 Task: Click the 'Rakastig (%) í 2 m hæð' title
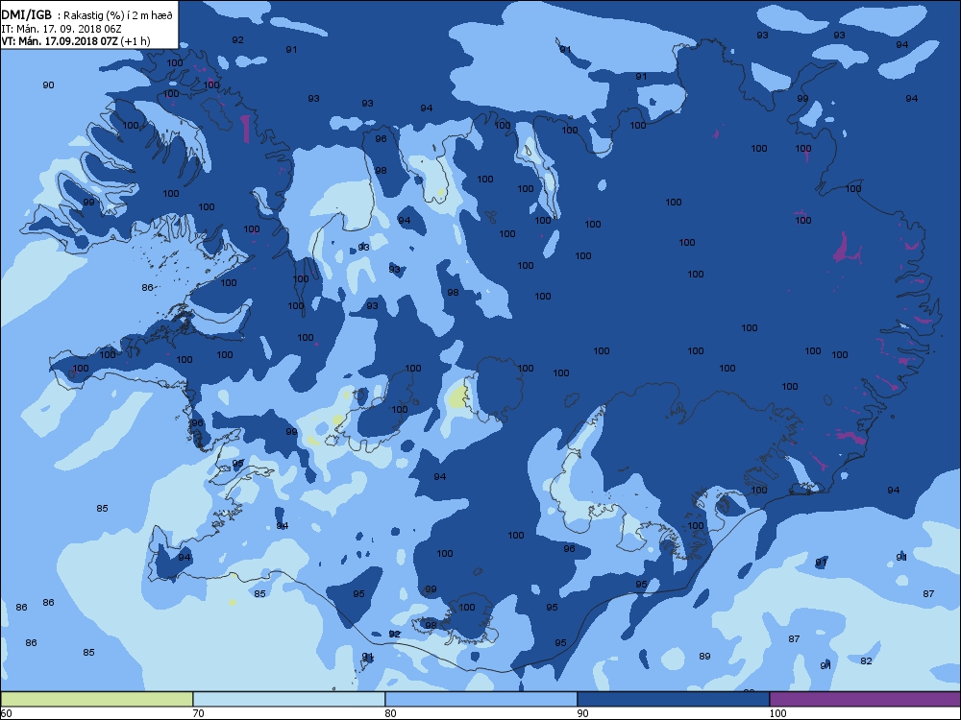click(x=115, y=15)
